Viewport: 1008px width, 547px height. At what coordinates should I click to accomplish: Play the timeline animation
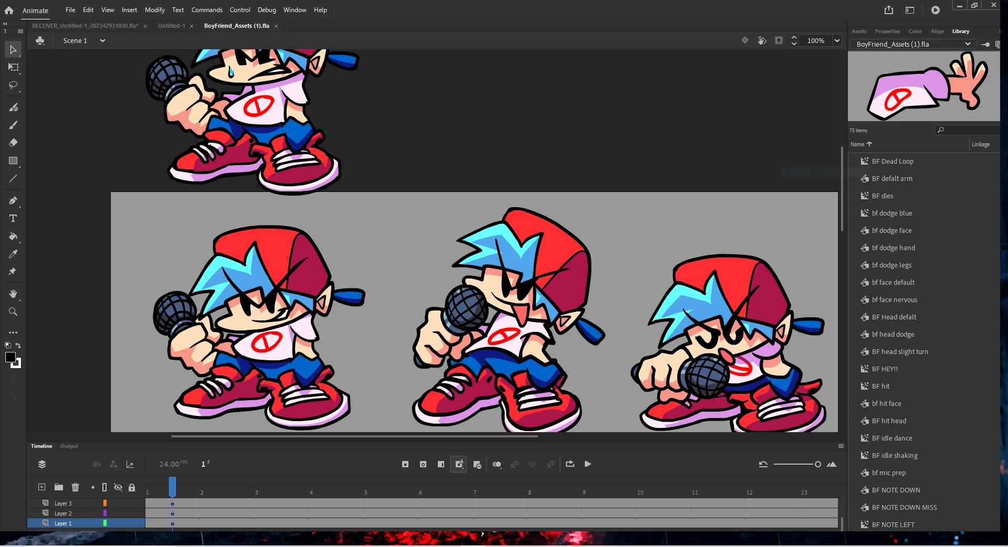click(588, 464)
